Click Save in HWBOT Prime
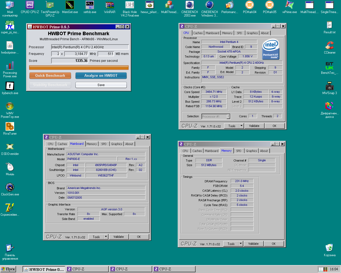 (101, 85)
